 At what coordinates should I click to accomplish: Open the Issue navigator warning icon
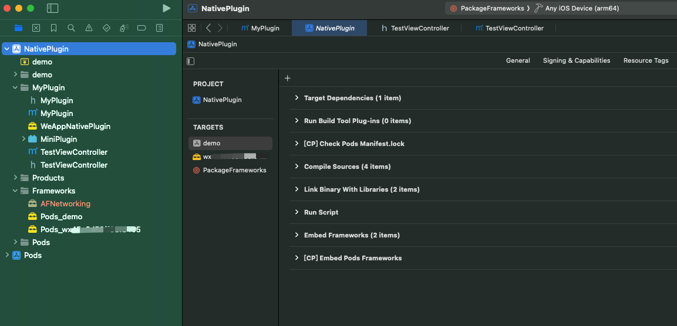[89, 28]
